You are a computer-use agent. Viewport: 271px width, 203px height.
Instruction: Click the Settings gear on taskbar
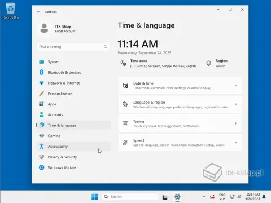(177, 197)
